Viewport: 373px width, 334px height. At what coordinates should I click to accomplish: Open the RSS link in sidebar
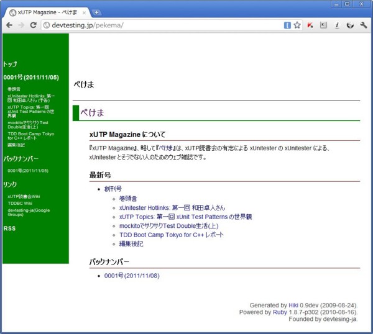click(9, 228)
